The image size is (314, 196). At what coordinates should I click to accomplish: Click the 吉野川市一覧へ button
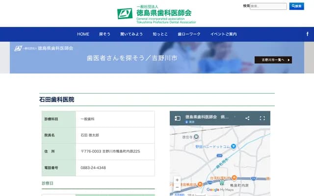(273, 60)
